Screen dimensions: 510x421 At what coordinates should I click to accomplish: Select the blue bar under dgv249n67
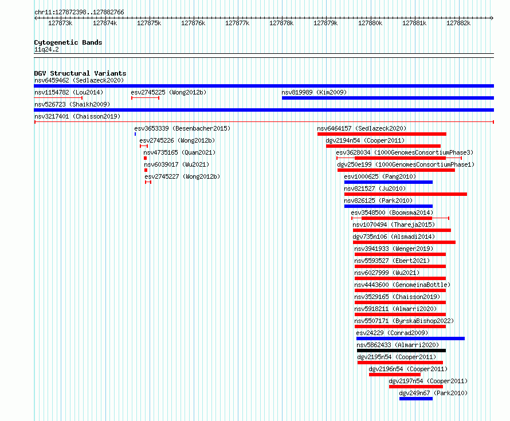pos(416,399)
